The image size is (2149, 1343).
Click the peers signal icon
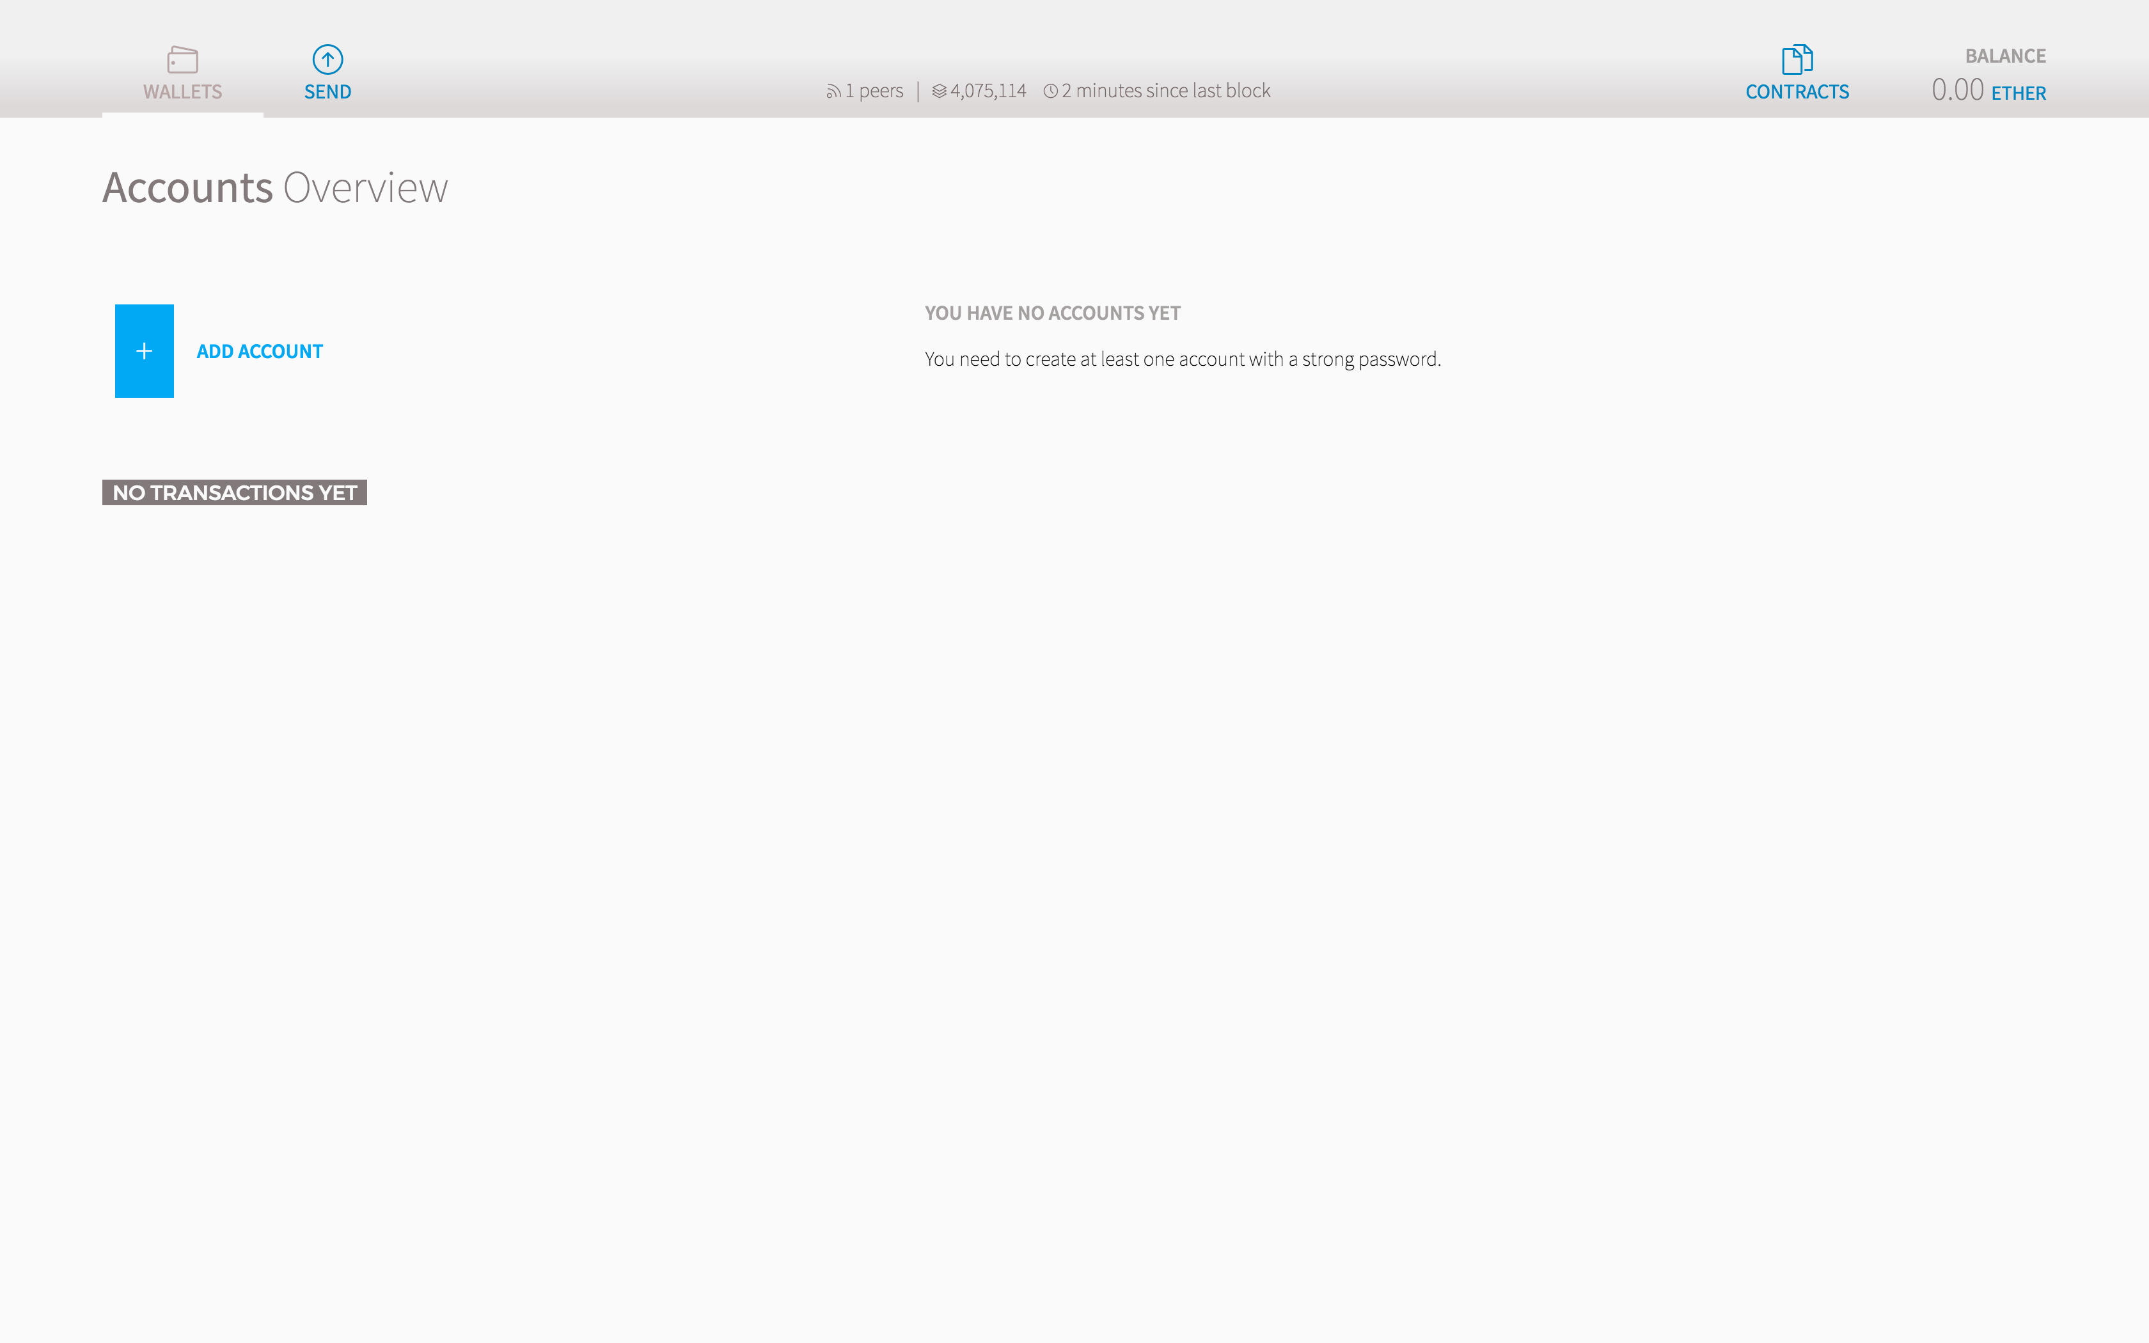pos(833,91)
